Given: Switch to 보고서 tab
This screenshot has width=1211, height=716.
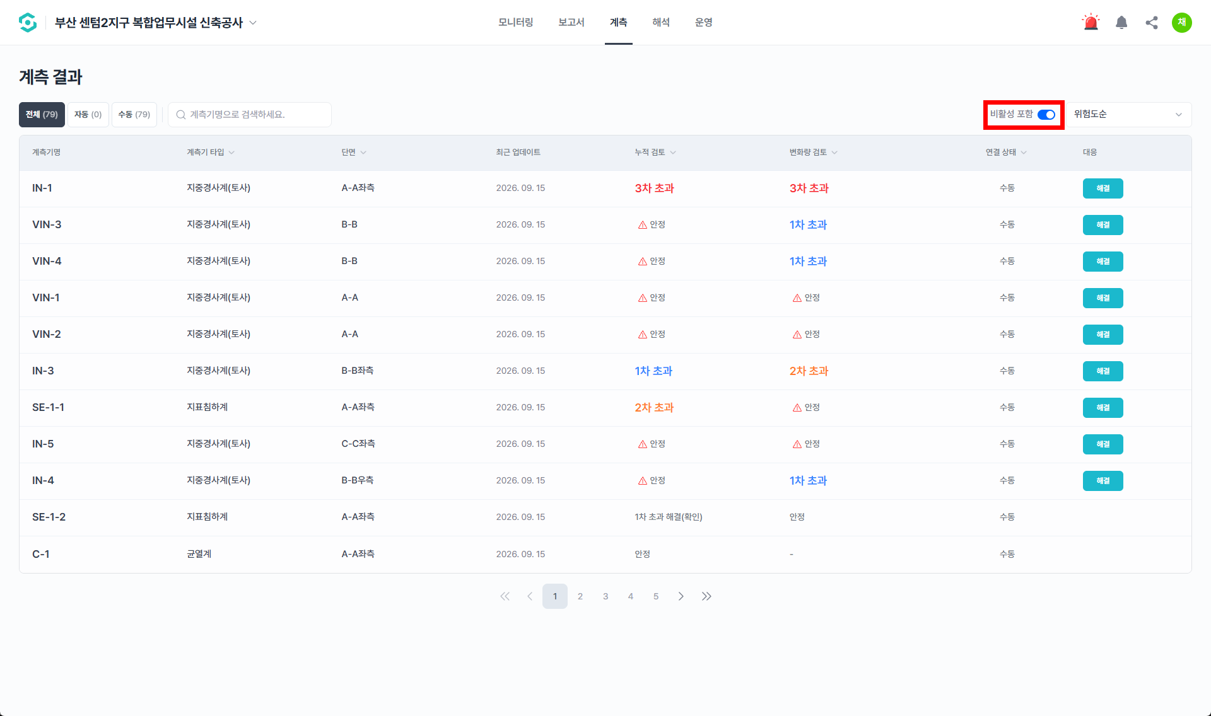Looking at the screenshot, I should [571, 23].
